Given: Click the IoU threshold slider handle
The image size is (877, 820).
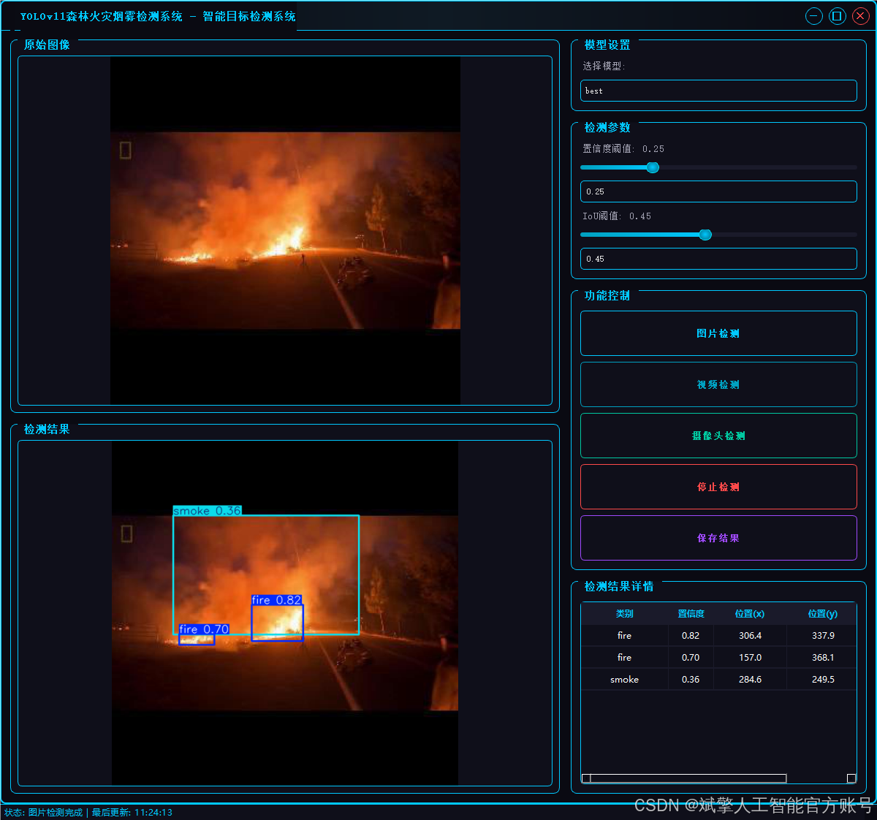Looking at the screenshot, I should click(705, 235).
